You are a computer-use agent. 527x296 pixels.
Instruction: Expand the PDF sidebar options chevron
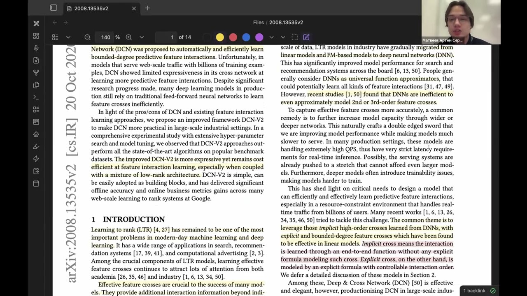68,37
